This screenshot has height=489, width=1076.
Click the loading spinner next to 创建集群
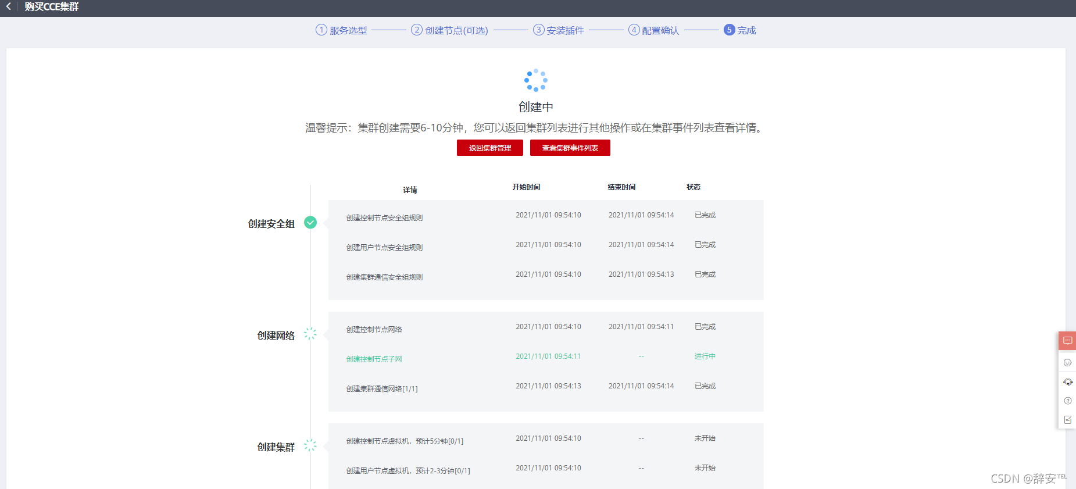(310, 445)
